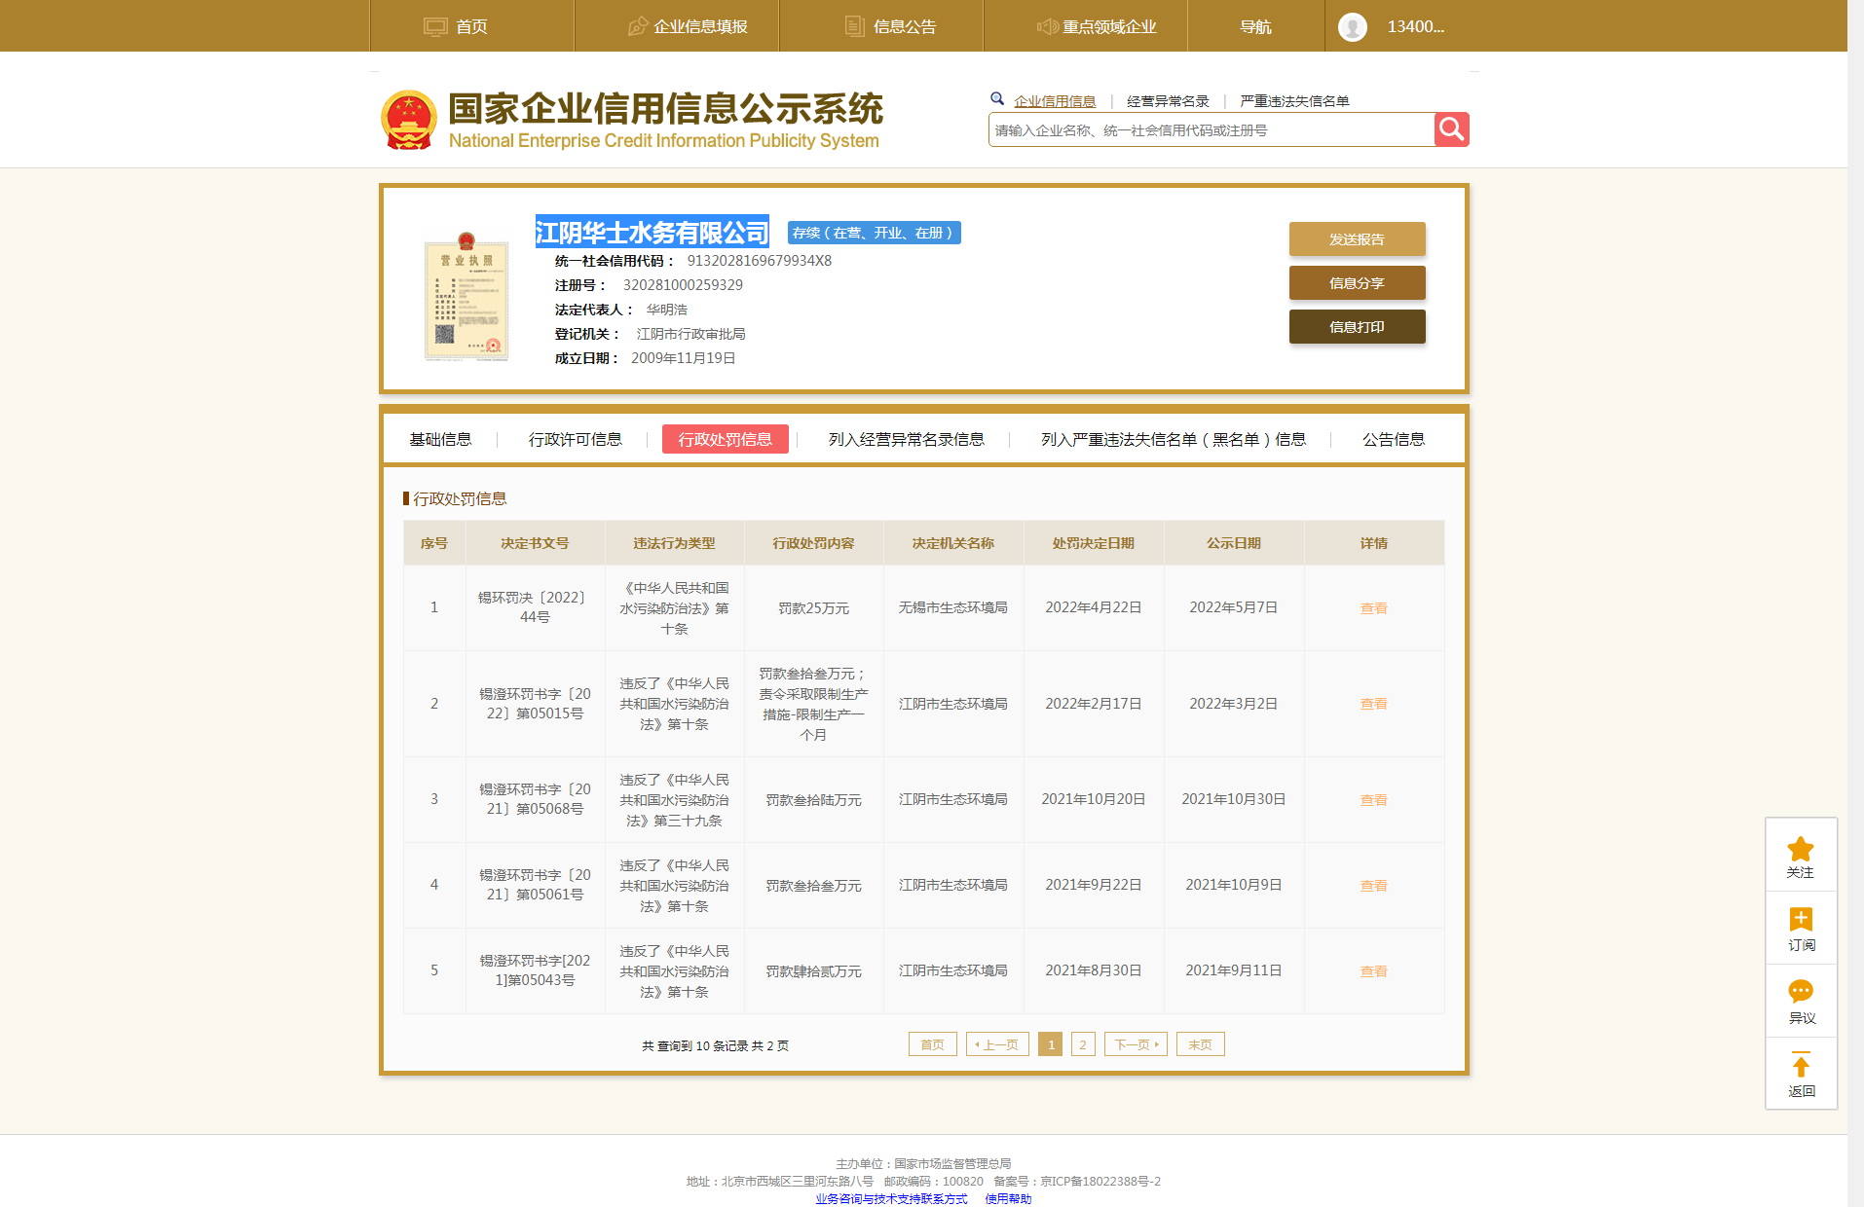Open the 列入严重违法失信名单(黑名单)信息 tab

(1174, 439)
